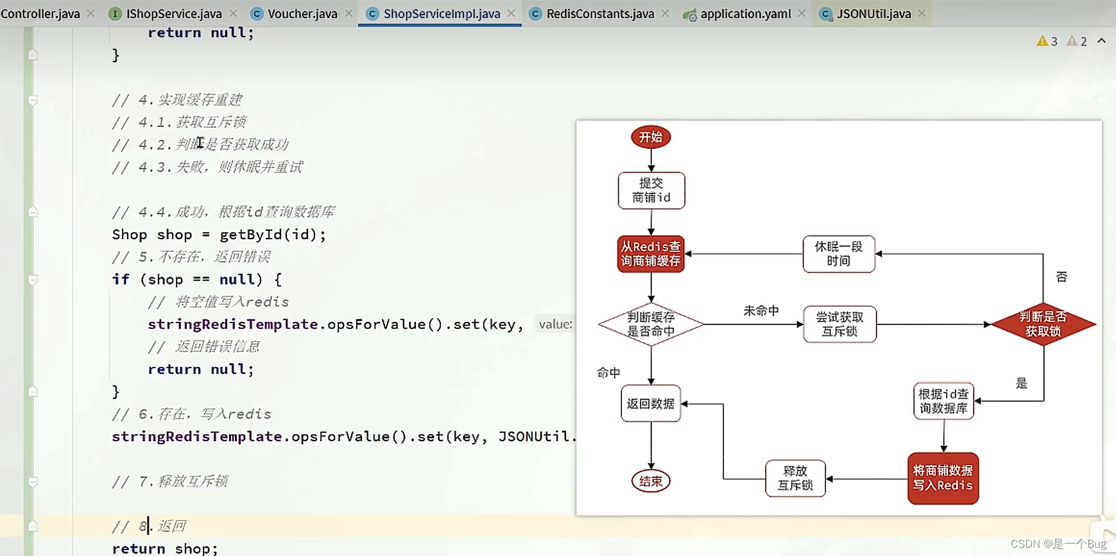The width and height of the screenshot is (1116, 556).
Task: Click the '// 将空值写入redis' comment
Action: 218,301
